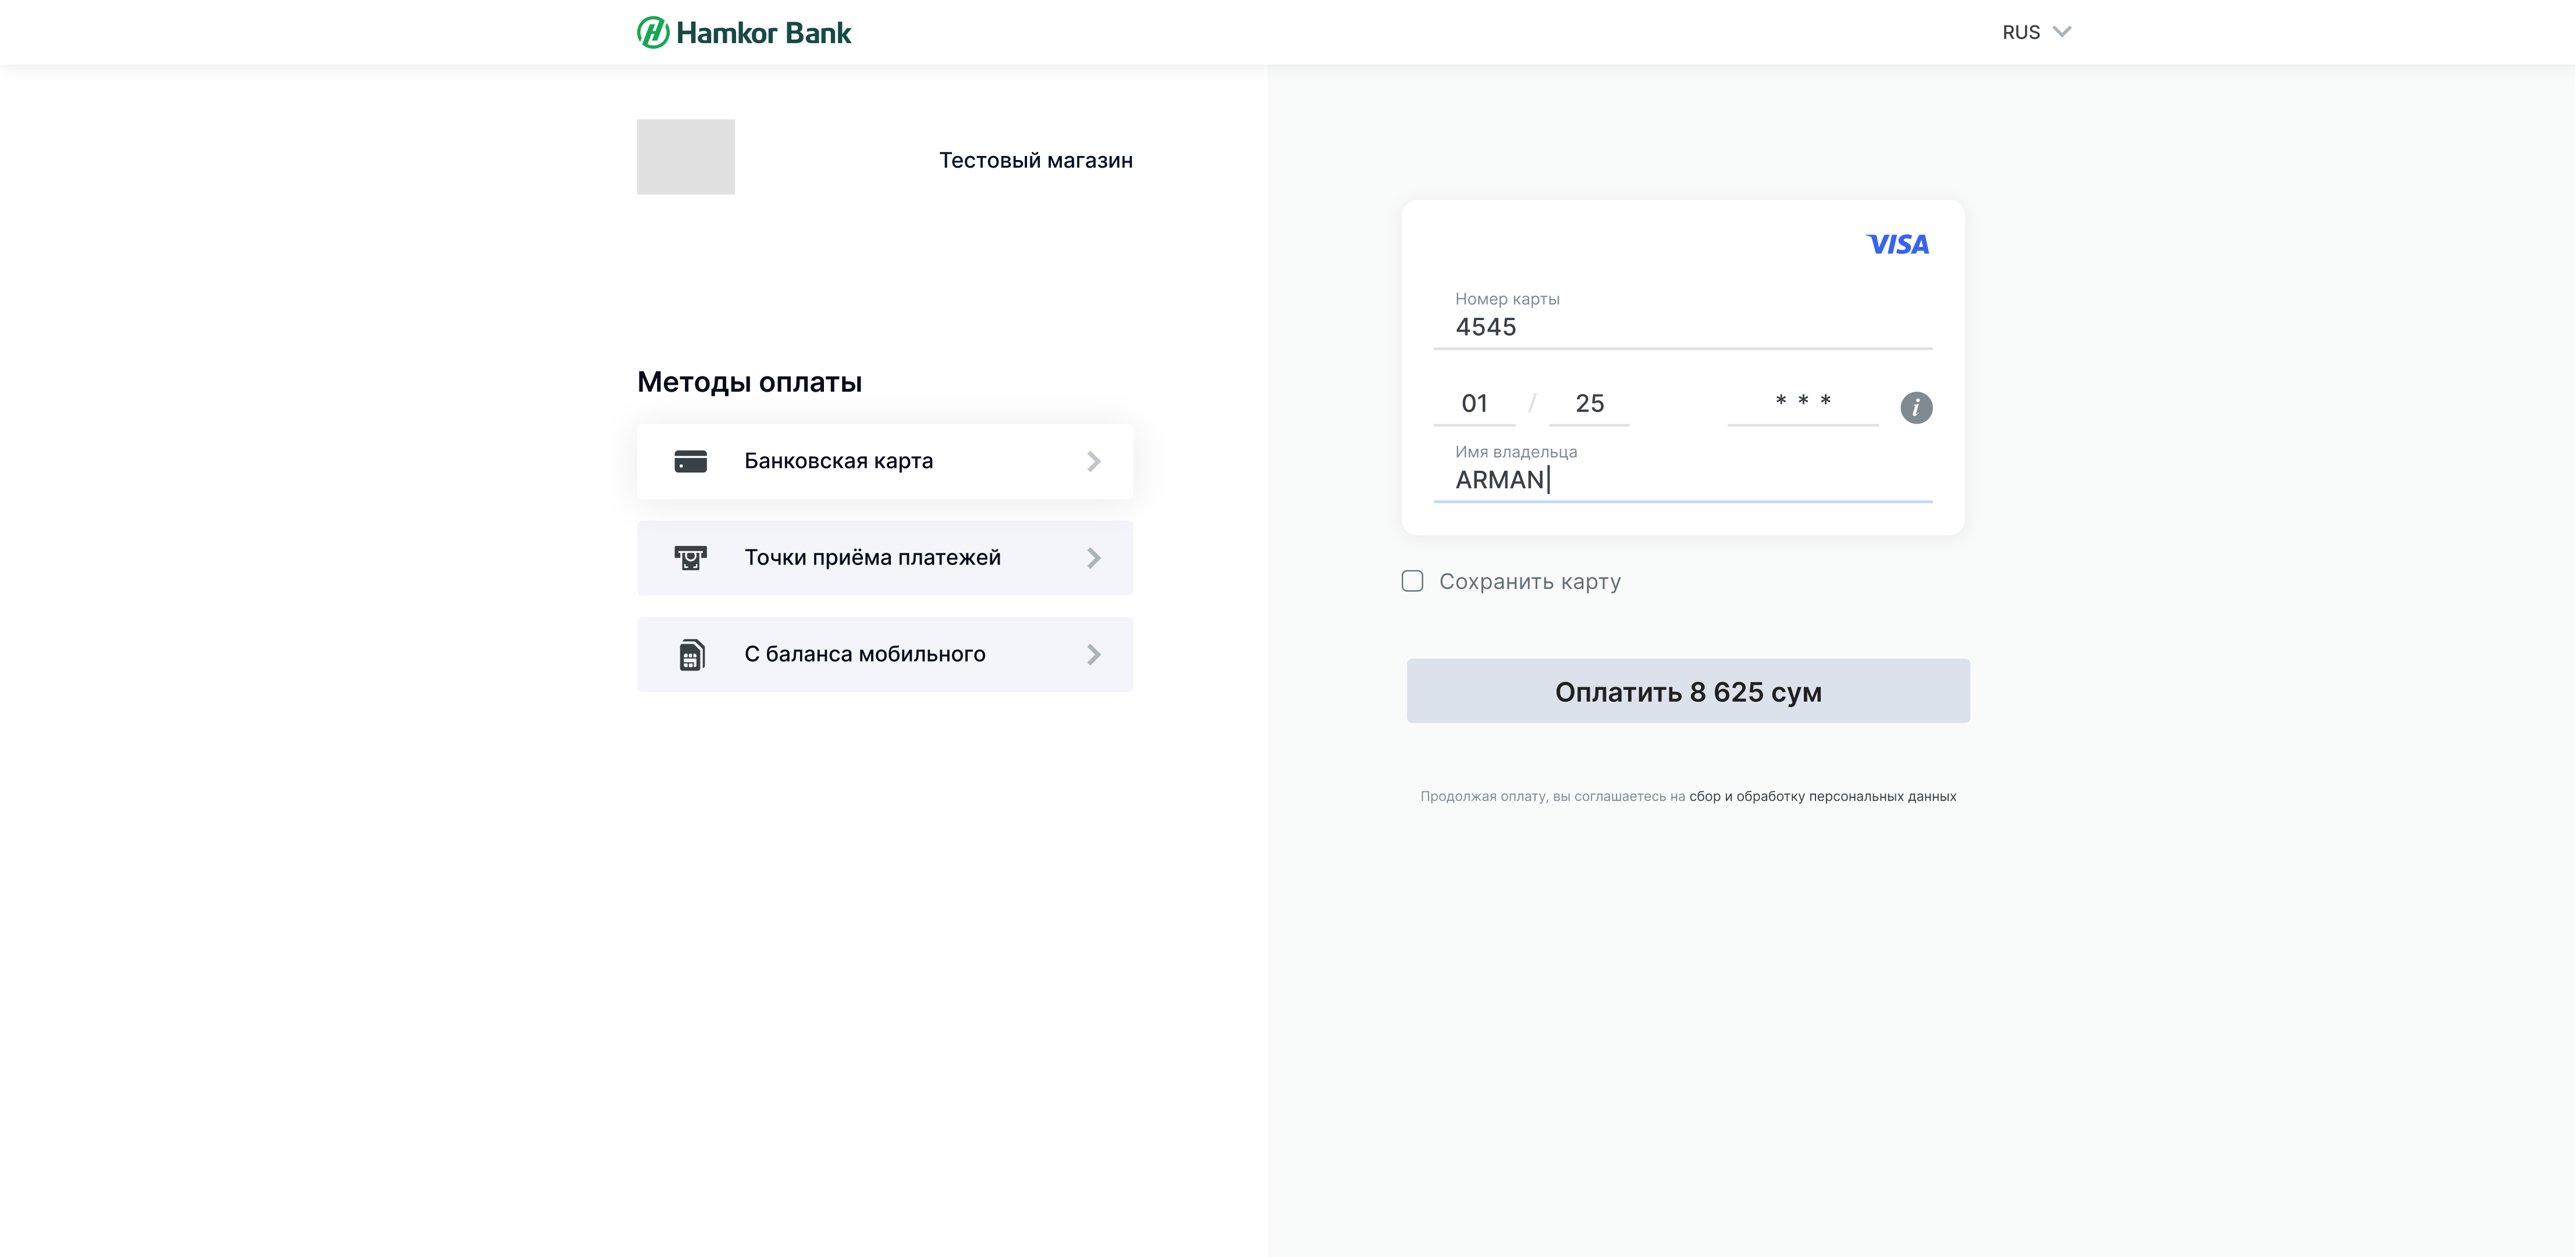
Task: Click the bank card icon
Action: pyautogui.click(x=690, y=461)
